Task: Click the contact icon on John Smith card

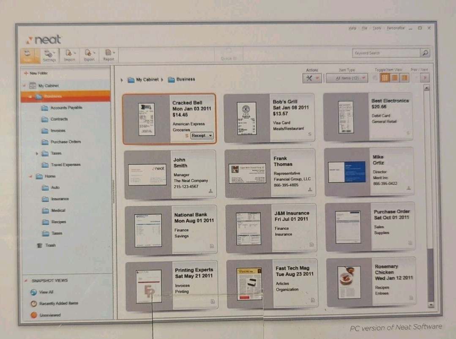Action: click(x=210, y=191)
